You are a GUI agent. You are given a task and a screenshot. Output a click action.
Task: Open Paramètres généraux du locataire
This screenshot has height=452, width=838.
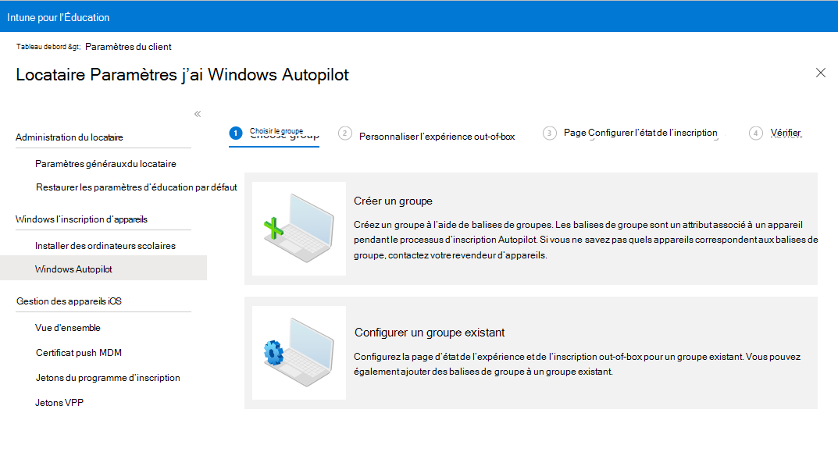(x=105, y=164)
